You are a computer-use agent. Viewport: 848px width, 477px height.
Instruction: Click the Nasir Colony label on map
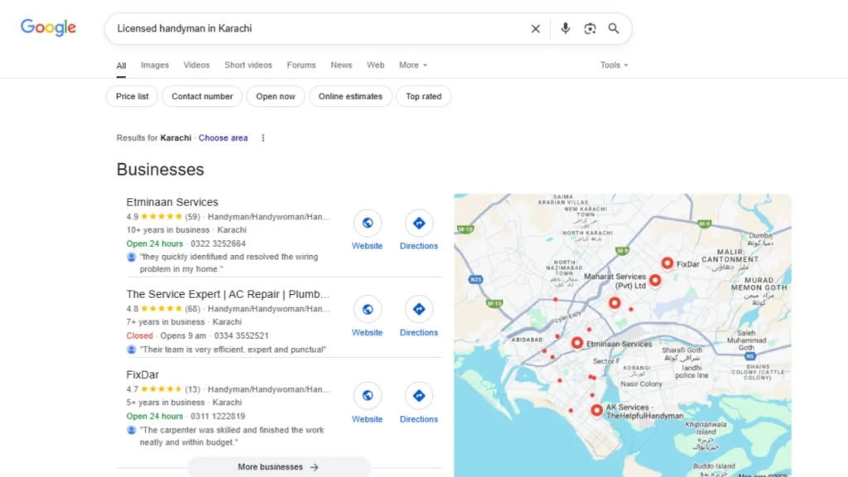click(x=641, y=383)
